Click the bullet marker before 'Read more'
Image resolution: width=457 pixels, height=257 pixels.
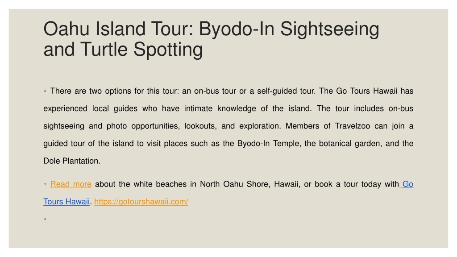pyautogui.click(x=45, y=184)
